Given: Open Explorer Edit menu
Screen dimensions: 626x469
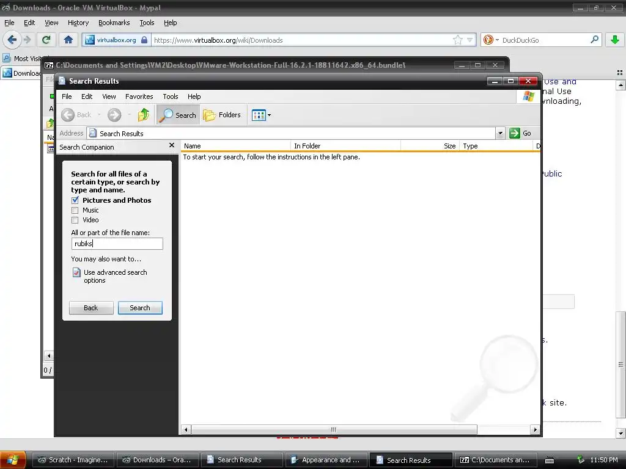Looking at the screenshot, I should pyautogui.click(x=87, y=96).
